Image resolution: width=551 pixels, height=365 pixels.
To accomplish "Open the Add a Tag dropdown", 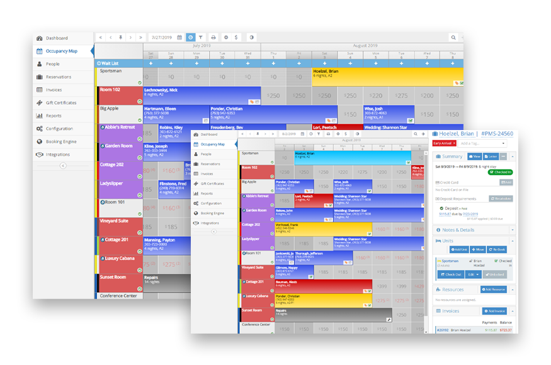I will coord(483,143).
